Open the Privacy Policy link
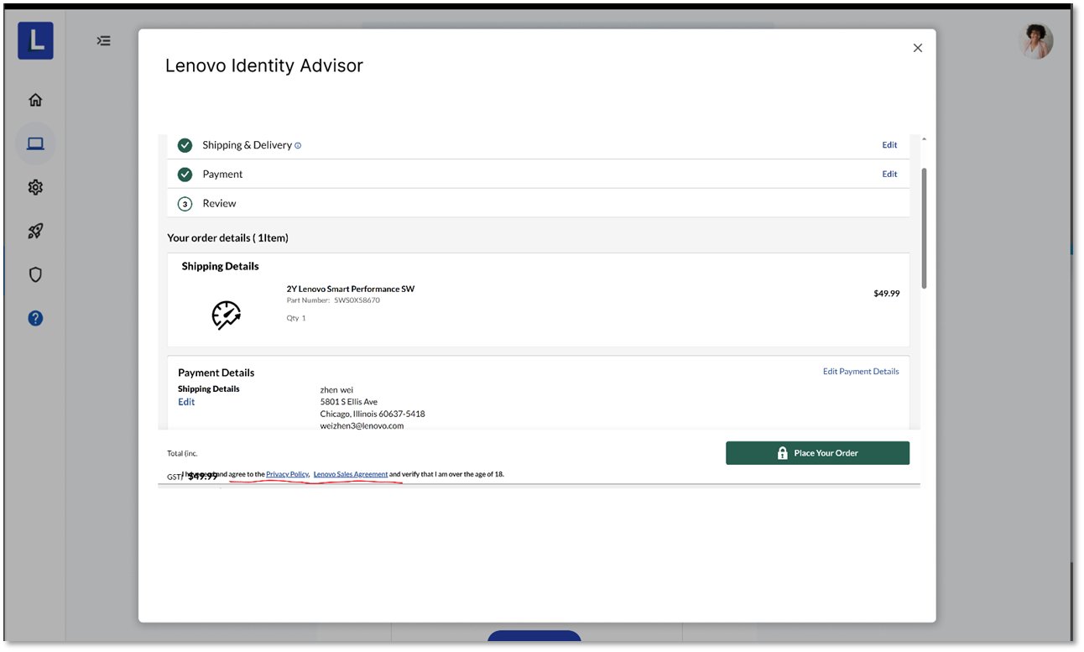1084x652 pixels. 287,474
